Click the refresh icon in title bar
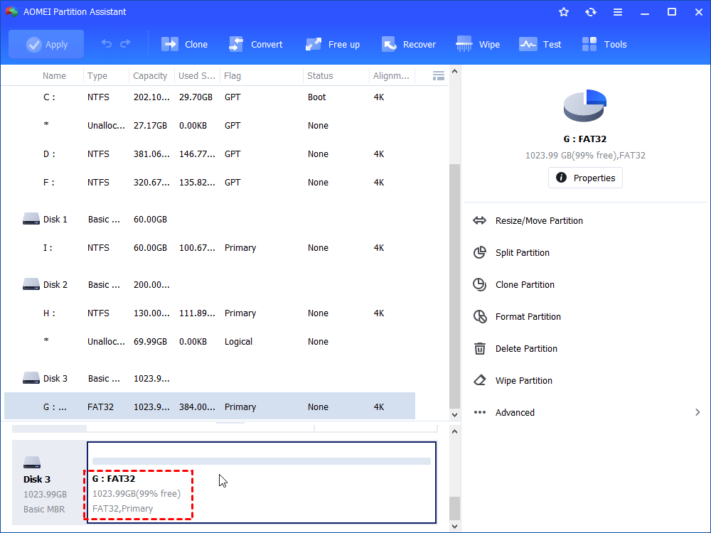This screenshot has height=533, width=711. [591, 12]
